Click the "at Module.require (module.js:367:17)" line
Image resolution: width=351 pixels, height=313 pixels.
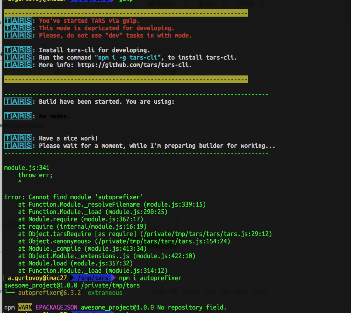point(80,219)
